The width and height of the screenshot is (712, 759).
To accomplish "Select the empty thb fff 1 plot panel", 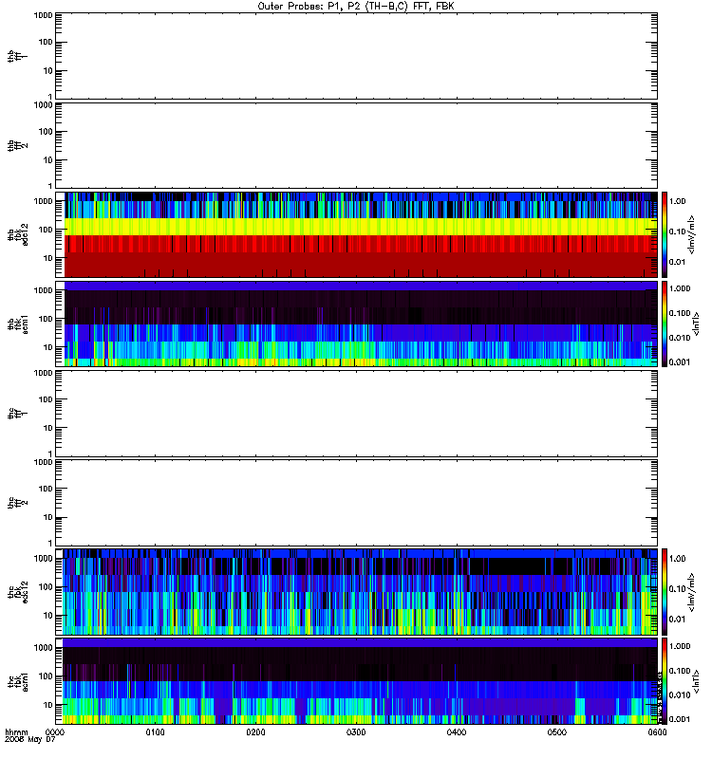I will pyautogui.click(x=356, y=56).
